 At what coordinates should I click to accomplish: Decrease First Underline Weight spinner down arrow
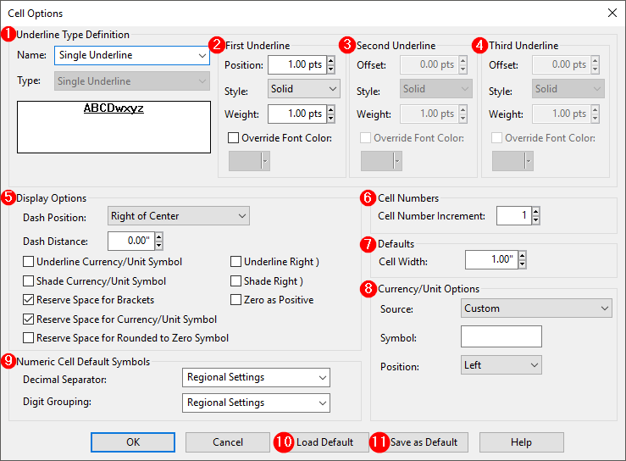[x=330, y=118]
